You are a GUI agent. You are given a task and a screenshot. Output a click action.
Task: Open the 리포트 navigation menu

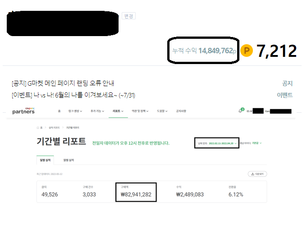(x=118, y=111)
